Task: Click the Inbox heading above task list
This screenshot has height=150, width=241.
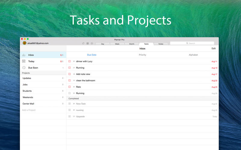Action: pyautogui.click(x=142, y=49)
